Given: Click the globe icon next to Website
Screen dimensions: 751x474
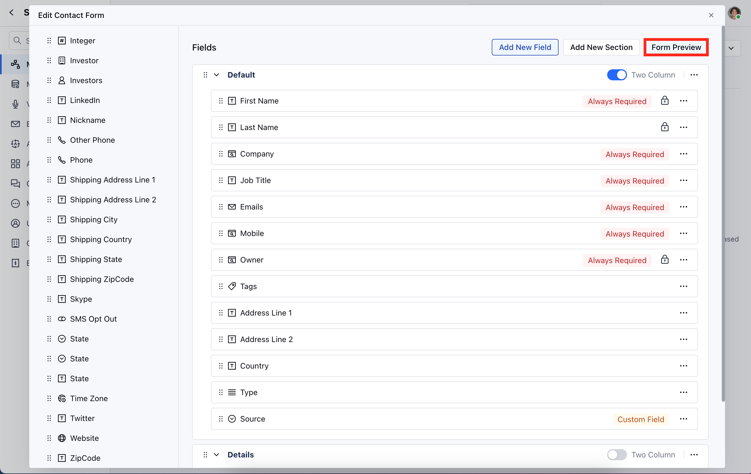Looking at the screenshot, I should [62, 438].
